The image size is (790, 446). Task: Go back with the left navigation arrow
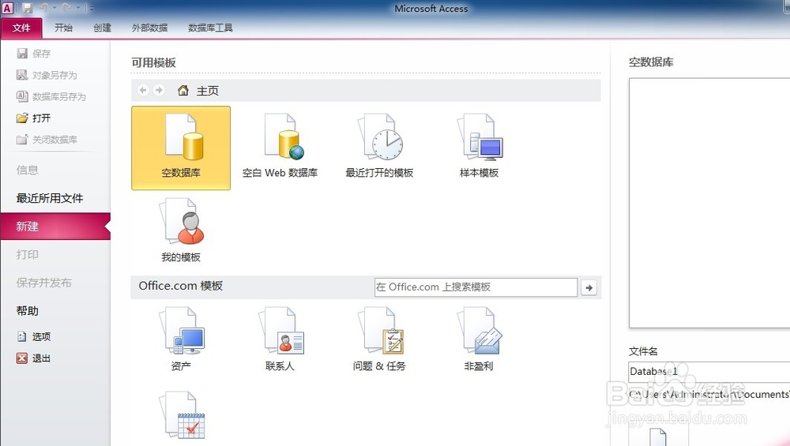pyautogui.click(x=143, y=90)
